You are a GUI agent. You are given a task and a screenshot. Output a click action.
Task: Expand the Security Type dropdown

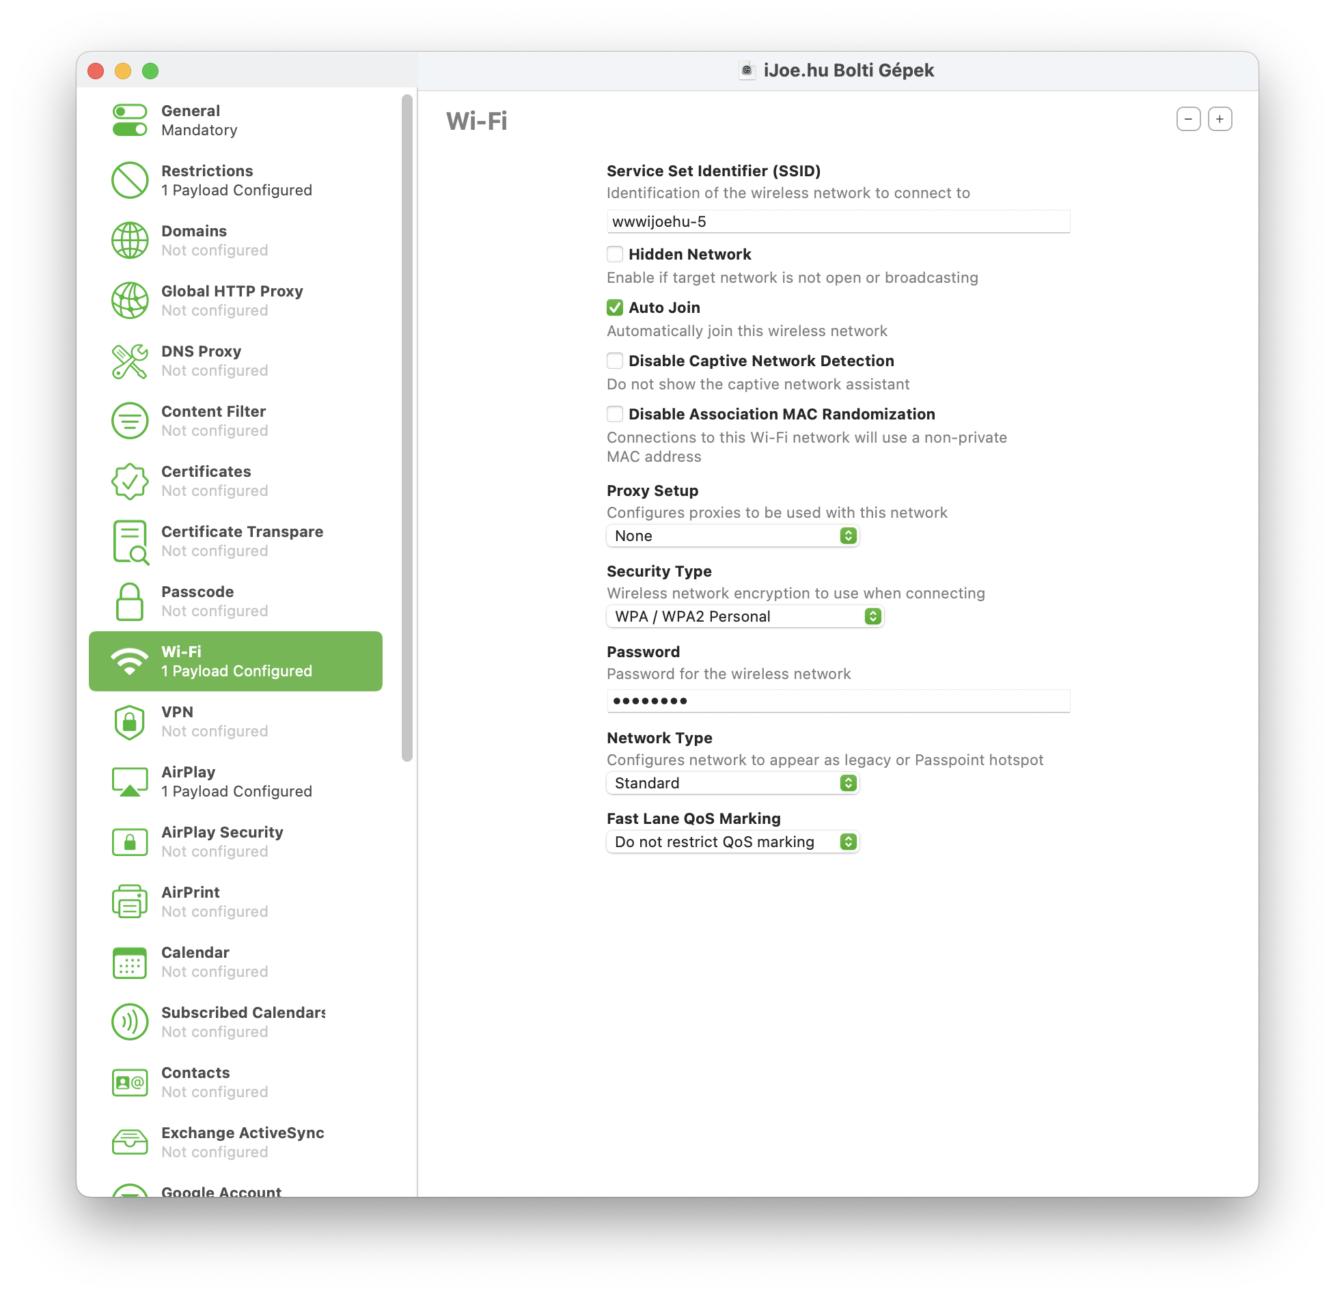(745, 616)
